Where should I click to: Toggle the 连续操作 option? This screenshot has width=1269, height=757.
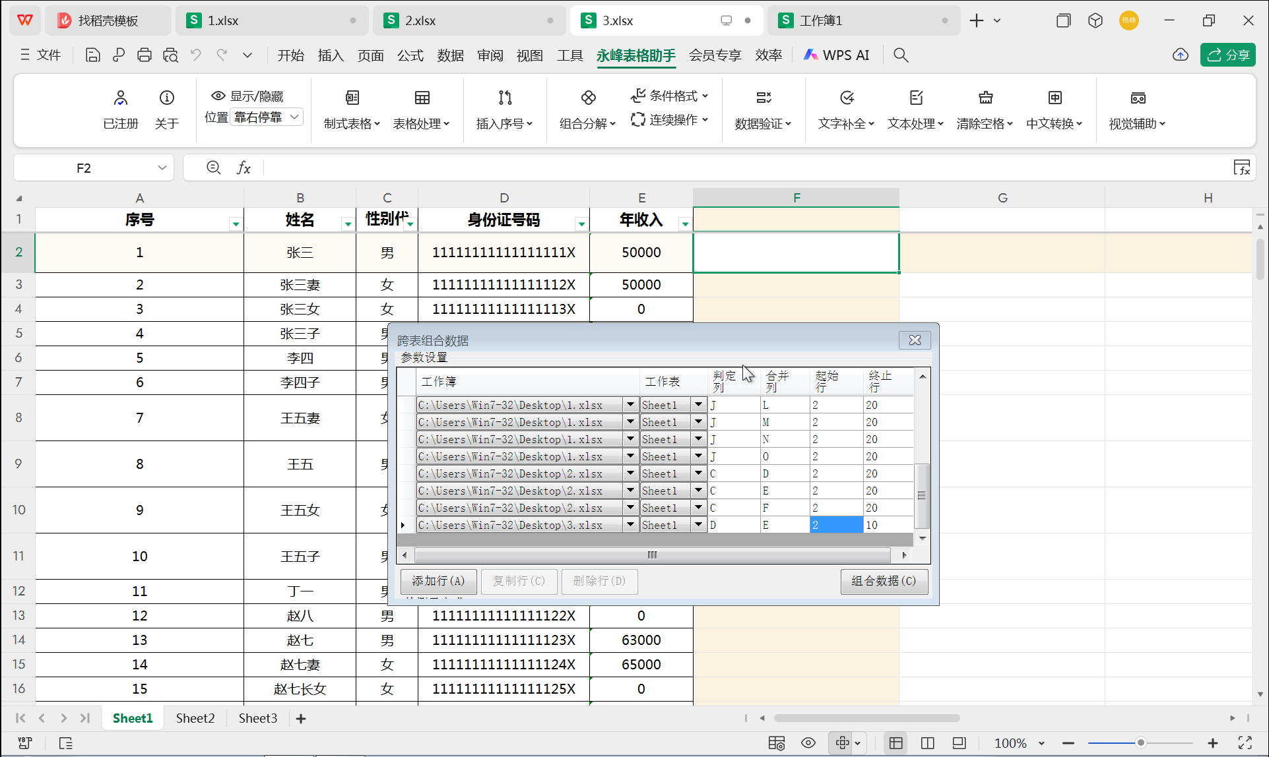pos(669,120)
